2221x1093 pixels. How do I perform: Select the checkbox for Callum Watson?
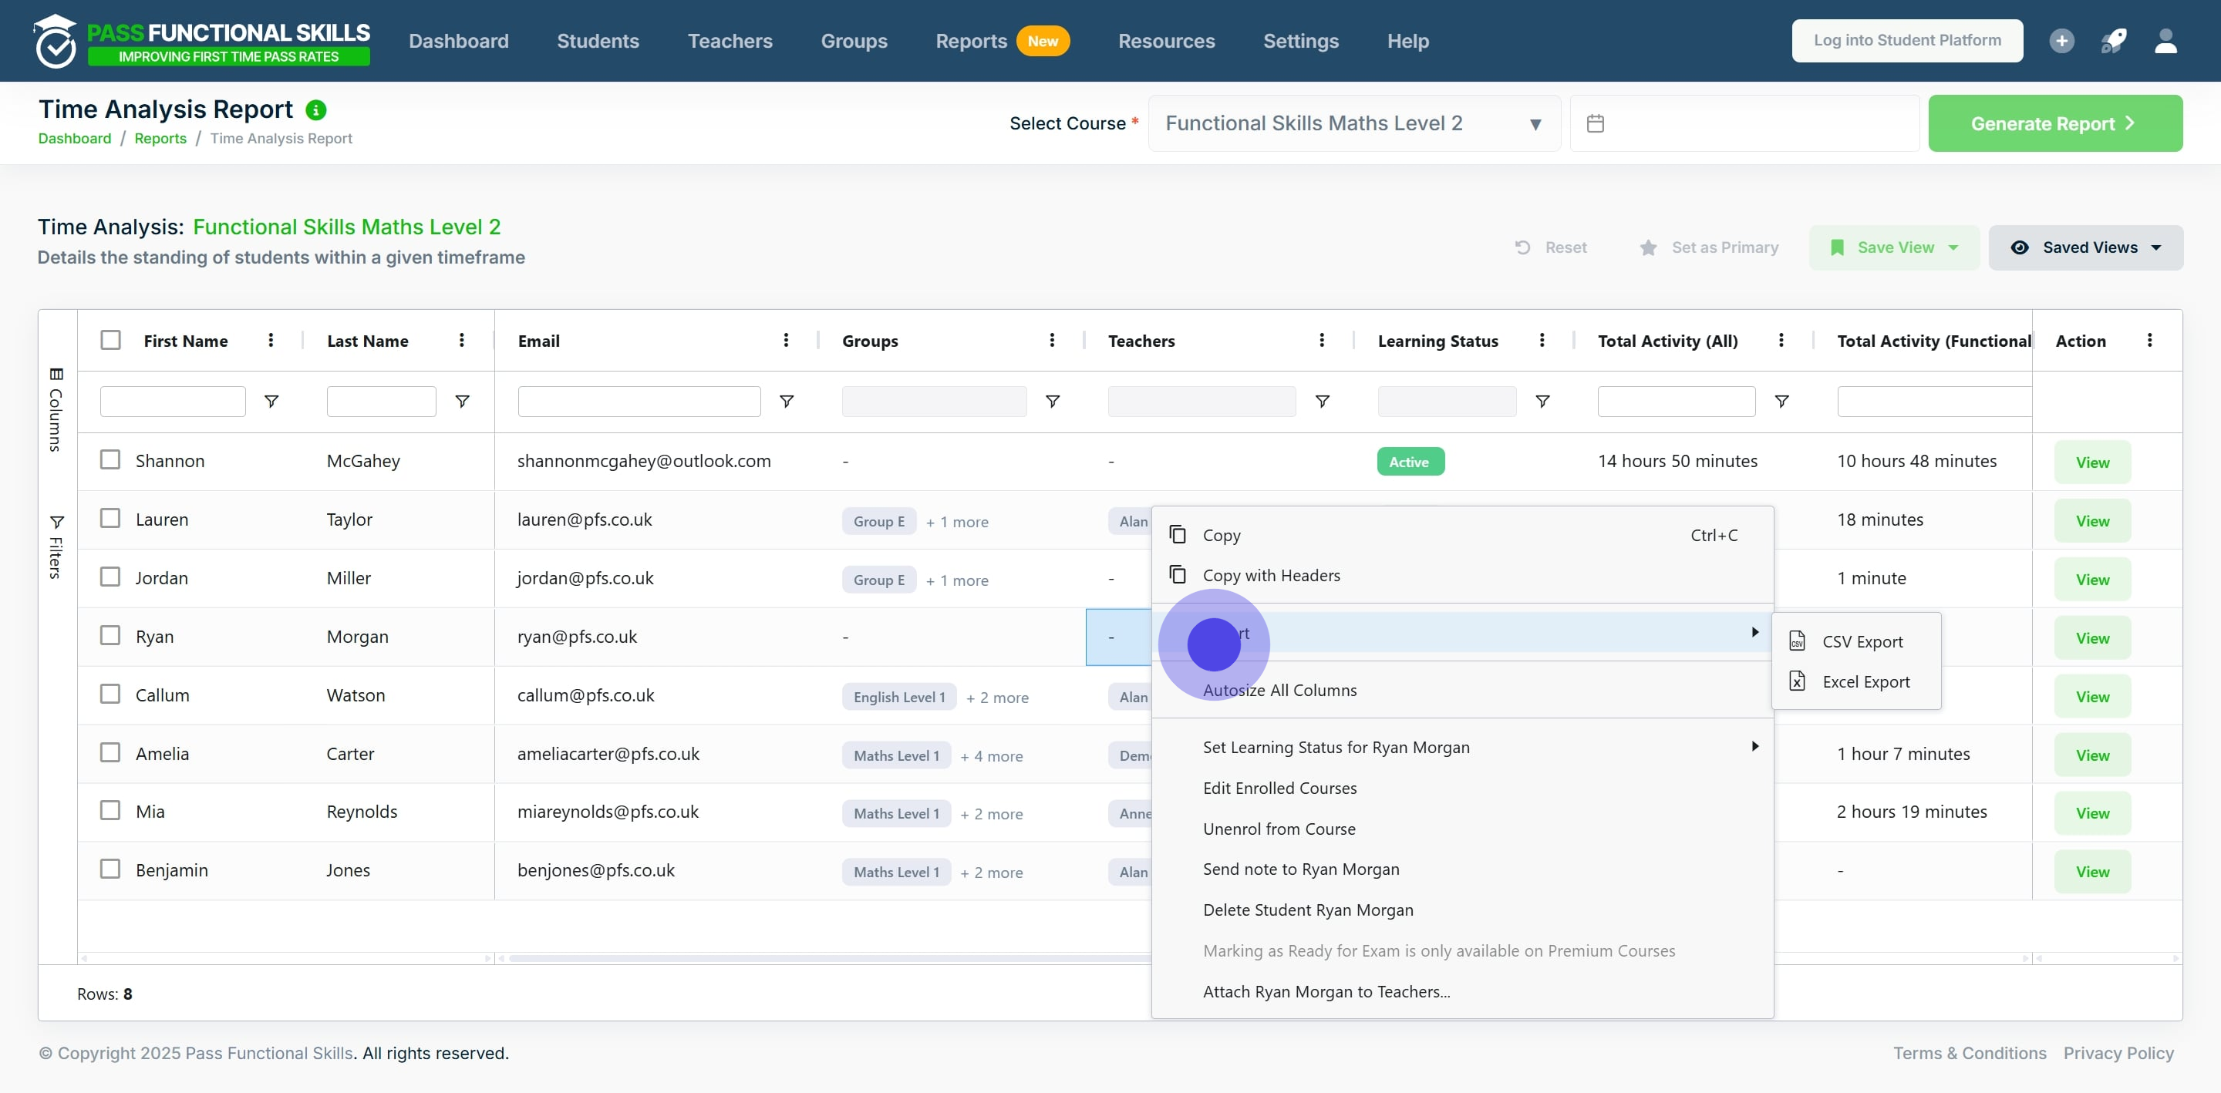pyautogui.click(x=110, y=694)
